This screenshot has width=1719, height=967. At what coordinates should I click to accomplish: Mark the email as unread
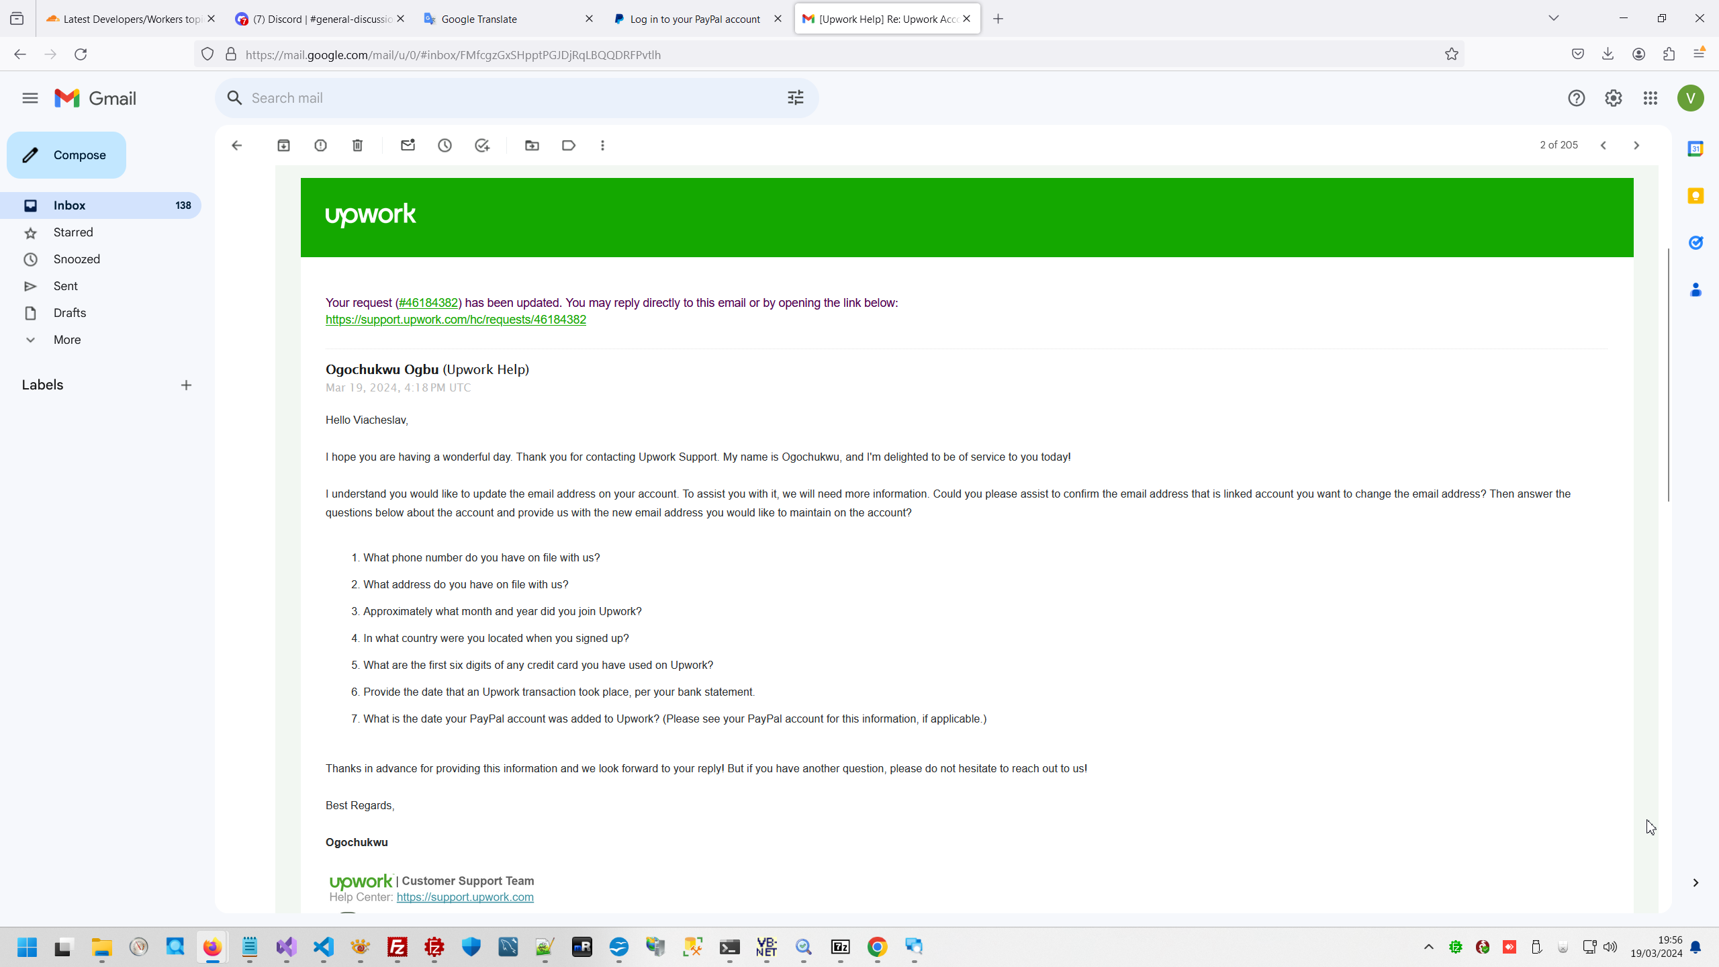coord(408,145)
